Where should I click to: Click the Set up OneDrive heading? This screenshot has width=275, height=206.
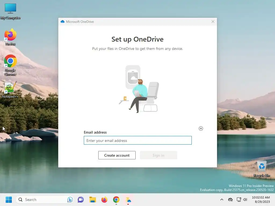coord(137,39)
